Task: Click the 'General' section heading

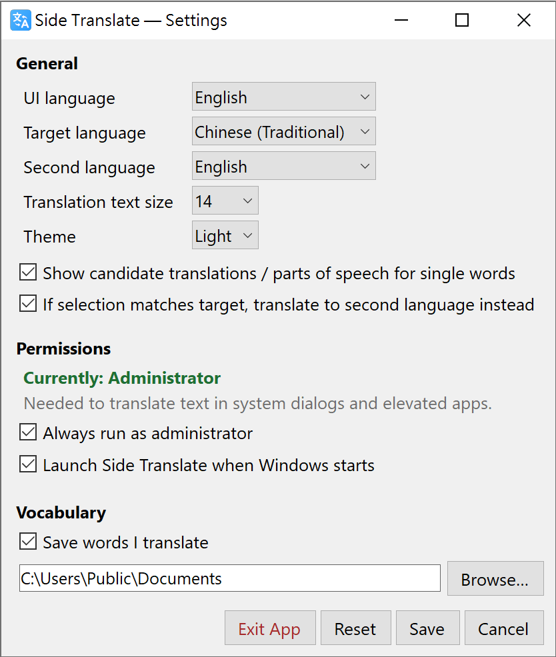Action: coord(47,64)
